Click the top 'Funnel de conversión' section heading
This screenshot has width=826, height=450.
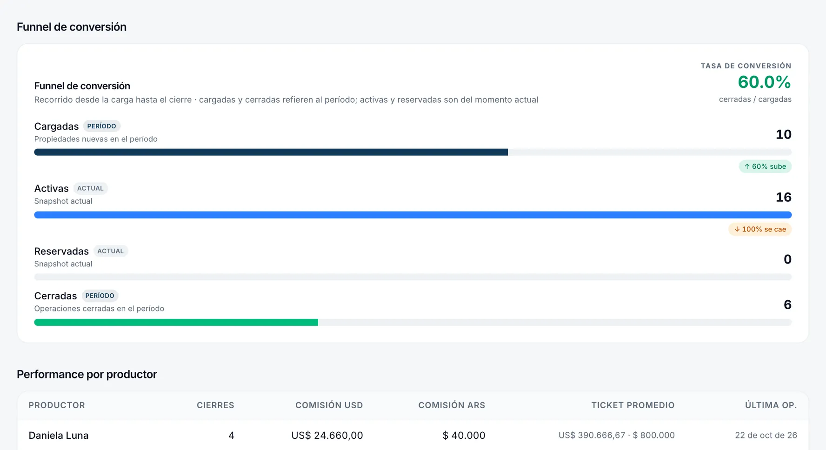(72, 27)
